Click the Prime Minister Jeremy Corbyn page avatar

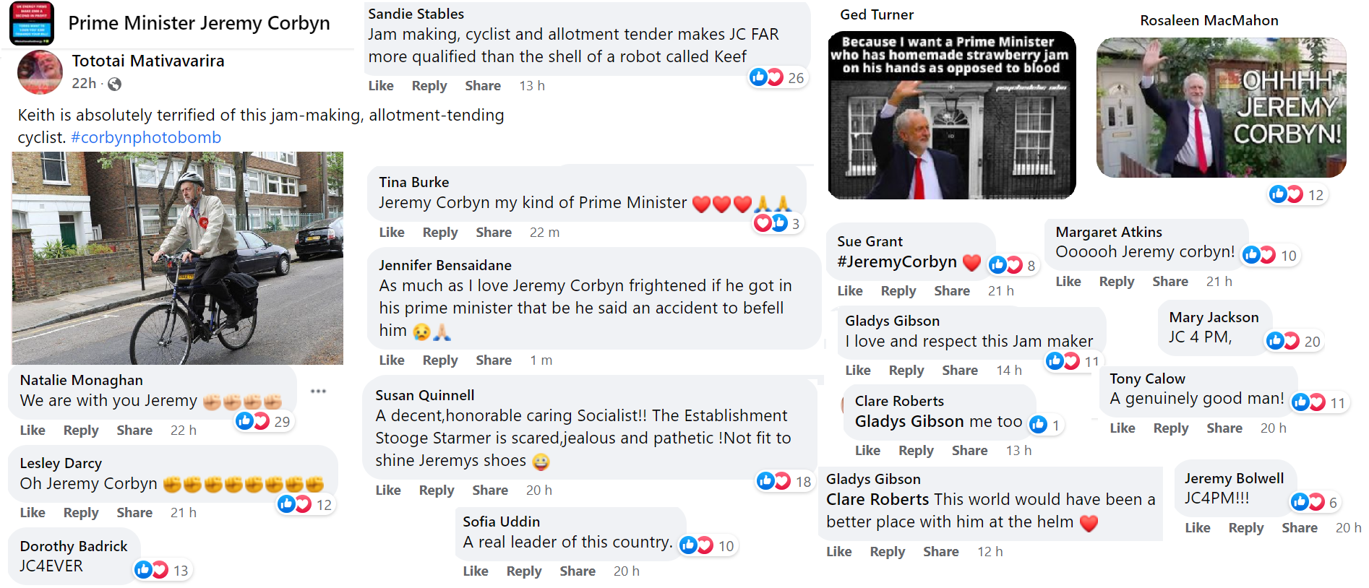click(32, 23)
